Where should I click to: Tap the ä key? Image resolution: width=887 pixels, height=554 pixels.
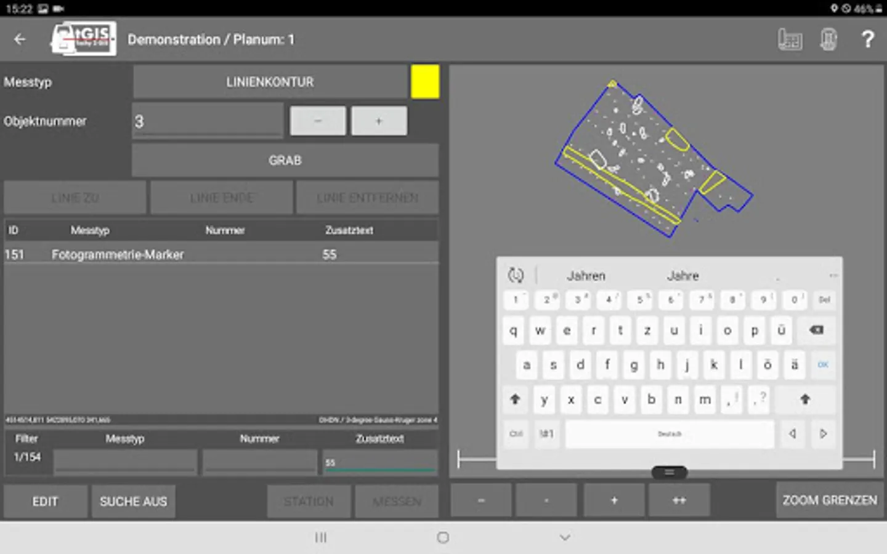tap(795, 364)
